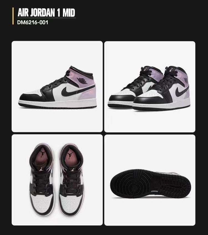
Task: Open the angled pair of shoes photo
Action: (x=150, y=87)
